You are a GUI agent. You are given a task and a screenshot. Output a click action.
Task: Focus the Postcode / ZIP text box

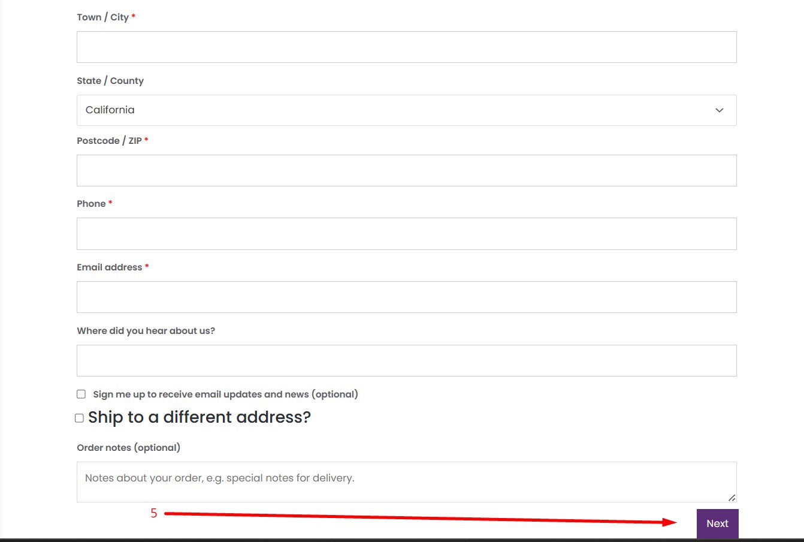click(x=406, y=171)
